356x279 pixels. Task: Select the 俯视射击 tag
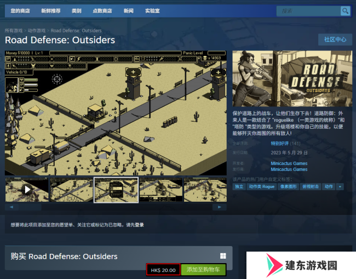click(311, 186)
